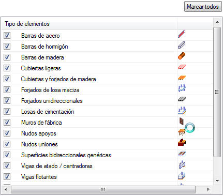Select the Forjados de losa maciza text
The height and width of the screenshot is (196, 223).
click(x=50, y=90)
